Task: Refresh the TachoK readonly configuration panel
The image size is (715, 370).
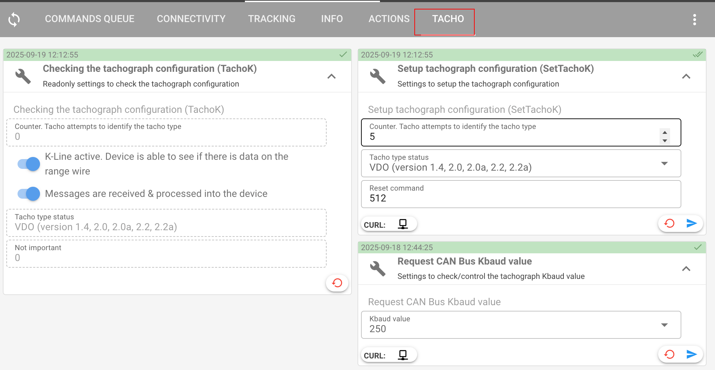Action: [x=337, y=283]
